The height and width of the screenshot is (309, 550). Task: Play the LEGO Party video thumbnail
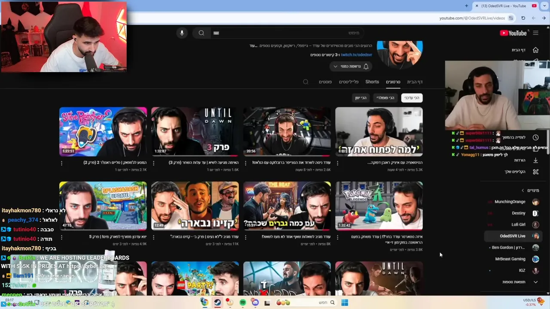(x=195, y=279)
